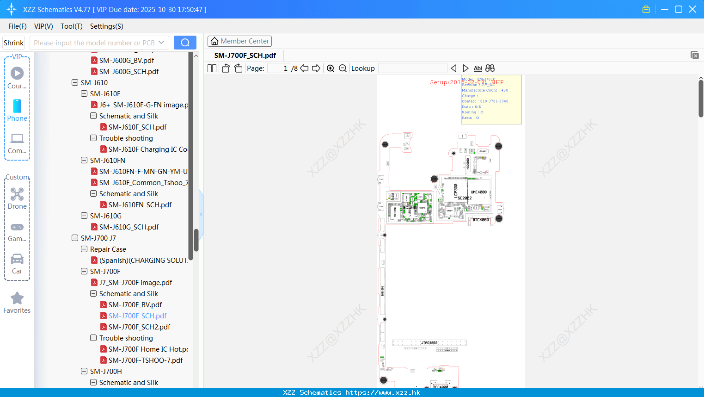Collapse the sidebar panel handle
Screen dimensions: 704x397
click(201, 214)
